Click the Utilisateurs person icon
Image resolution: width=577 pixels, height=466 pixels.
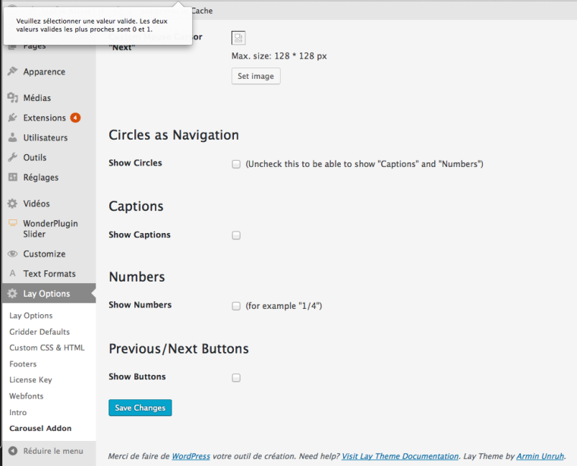click(x=12, y=138)
